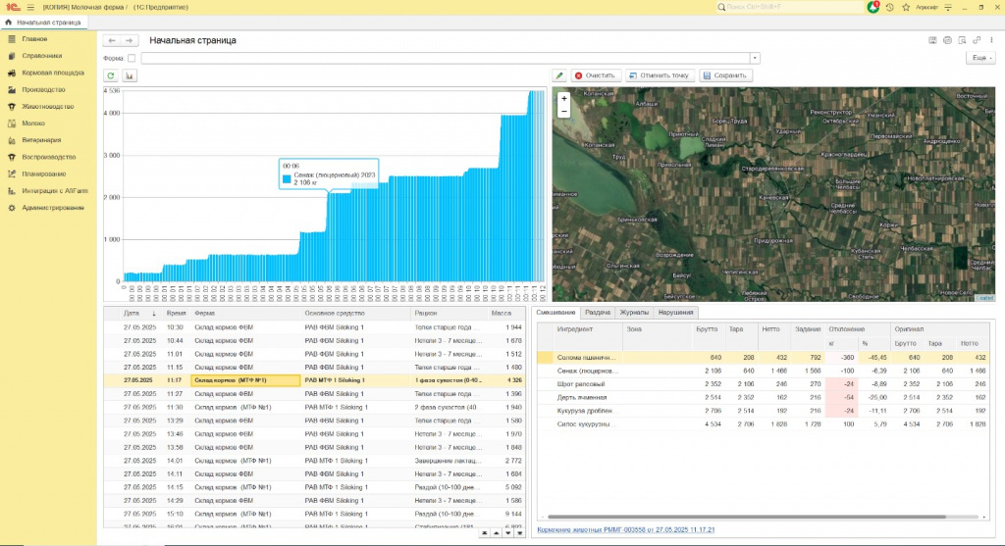Click the Сохранить button
Image resolution: width=1005 pixels, height=546 pixels.
[724, 75]
